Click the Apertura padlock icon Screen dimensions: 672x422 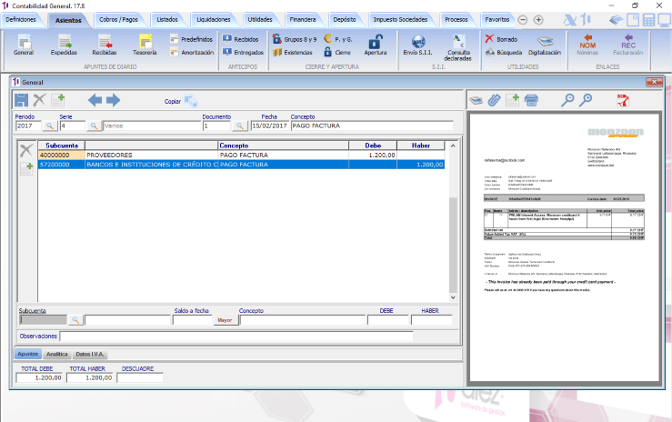[376, 45]
